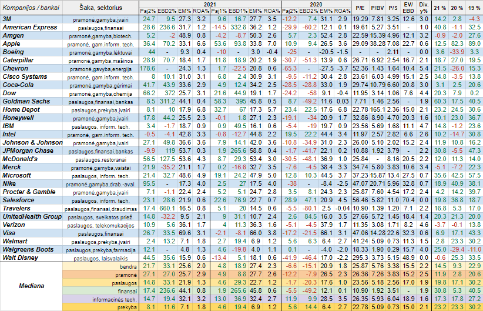Click Travelers' EBD2% value 660.1
Viewport: 483px width, 311px height.
[167, 208]
